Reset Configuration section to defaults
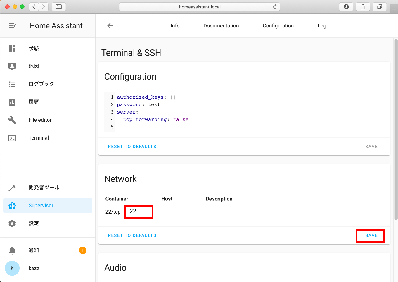This screenshot has height=282, width=398. pos(132,147)
